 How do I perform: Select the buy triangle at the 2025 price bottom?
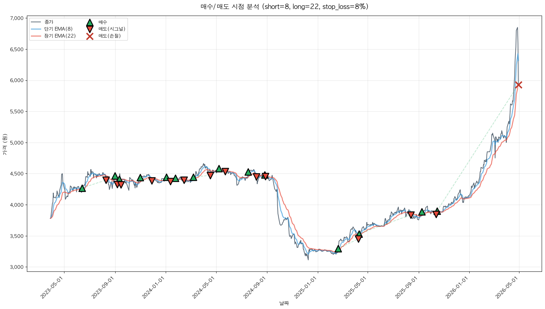tap(338, 249)
